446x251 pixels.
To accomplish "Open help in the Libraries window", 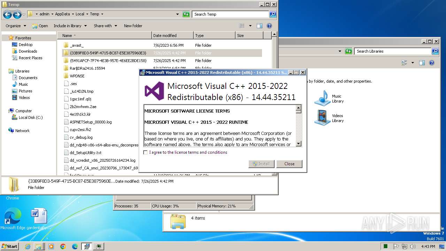I will [432, 63].
